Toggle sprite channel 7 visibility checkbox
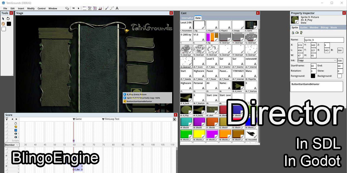The height and width of the screenshot is (173, 347). 7,169
